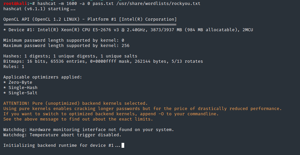300x155 pixels.
Task: Click the "Rules: 1" line
Action: pos(13,67)
